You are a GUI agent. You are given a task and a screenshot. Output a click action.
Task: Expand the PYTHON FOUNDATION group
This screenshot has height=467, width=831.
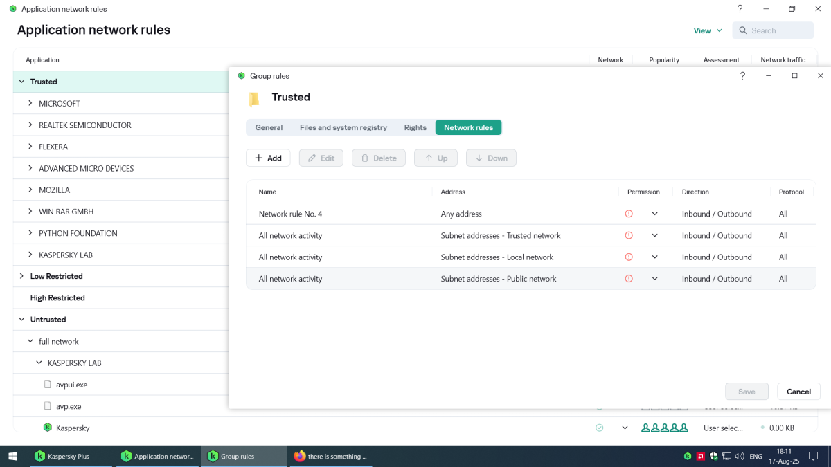pos(30,233)
